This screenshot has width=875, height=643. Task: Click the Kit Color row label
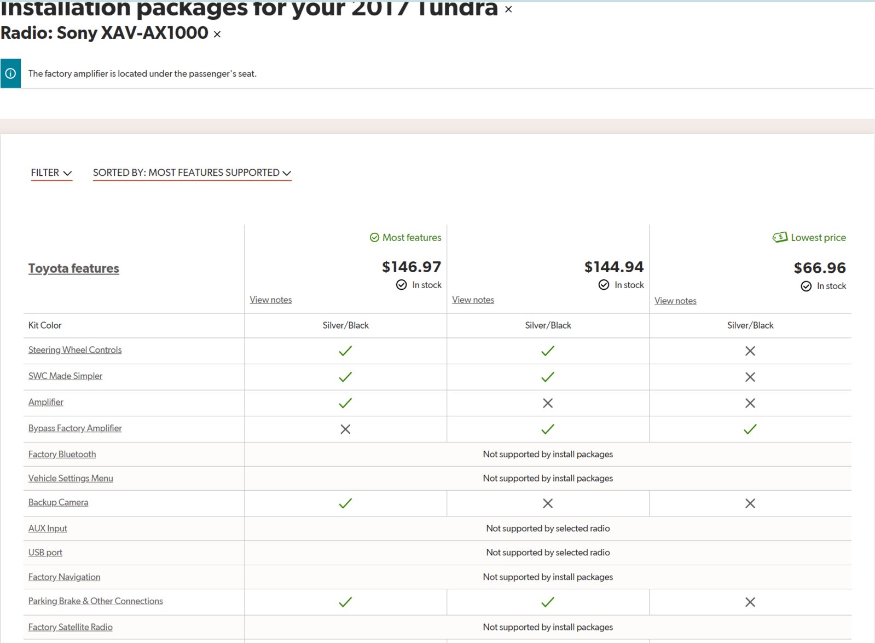point(45,325)
